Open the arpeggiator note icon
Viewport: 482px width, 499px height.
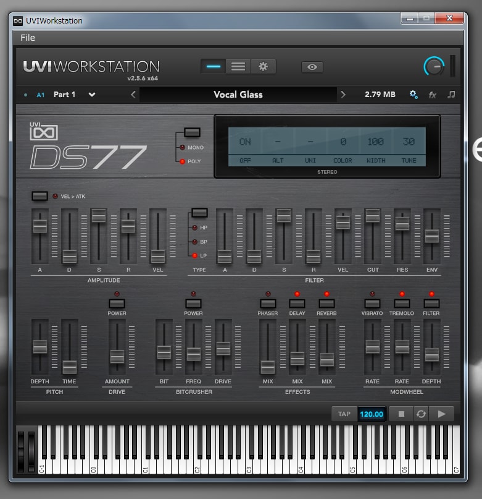451,95
